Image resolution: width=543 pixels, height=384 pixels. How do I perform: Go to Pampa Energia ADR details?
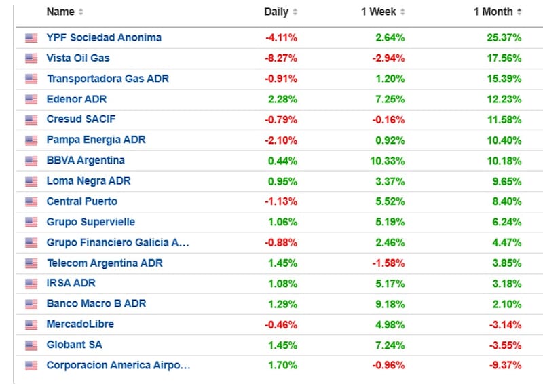[x=96, y=140]
